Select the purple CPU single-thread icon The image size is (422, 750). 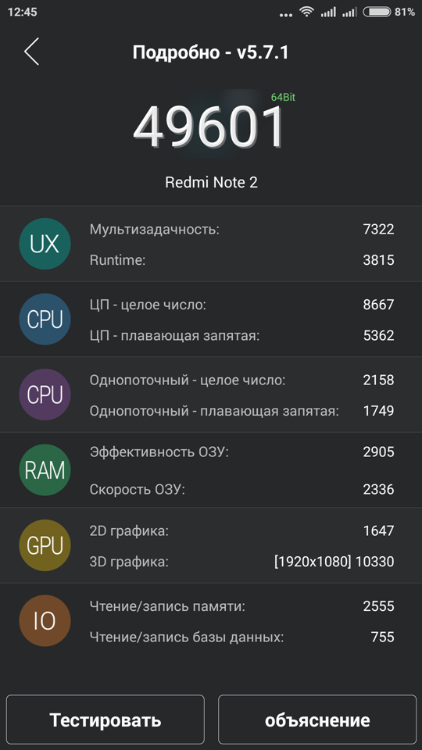[45, 395]
